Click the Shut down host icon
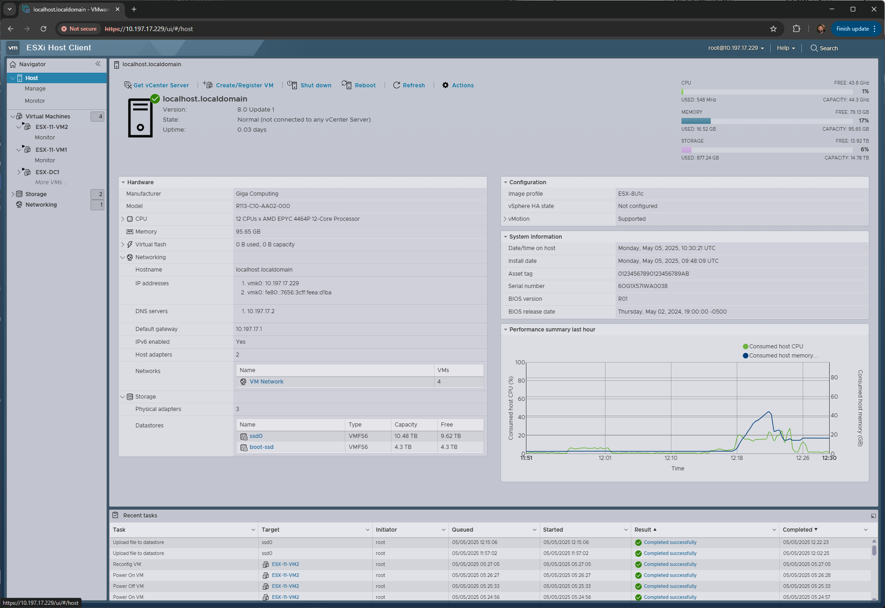This screenshot has height=608, width=885. coord(292,85)
